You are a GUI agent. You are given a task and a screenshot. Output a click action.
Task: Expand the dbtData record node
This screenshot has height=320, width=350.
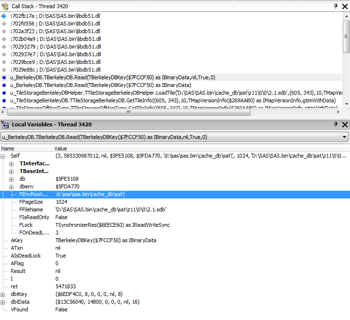4,302
